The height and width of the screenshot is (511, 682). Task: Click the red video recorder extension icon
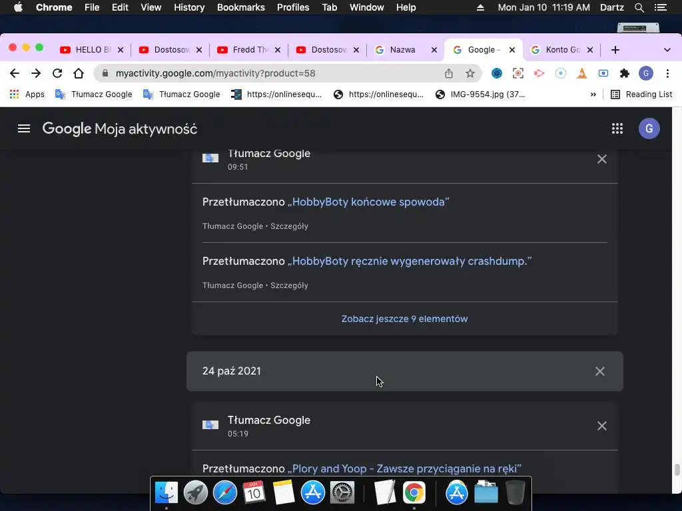click(539, 73)
